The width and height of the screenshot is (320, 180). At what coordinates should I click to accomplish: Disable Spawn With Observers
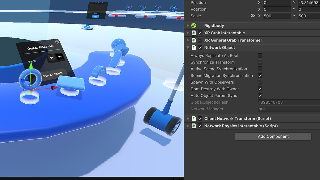pos(260,82)
